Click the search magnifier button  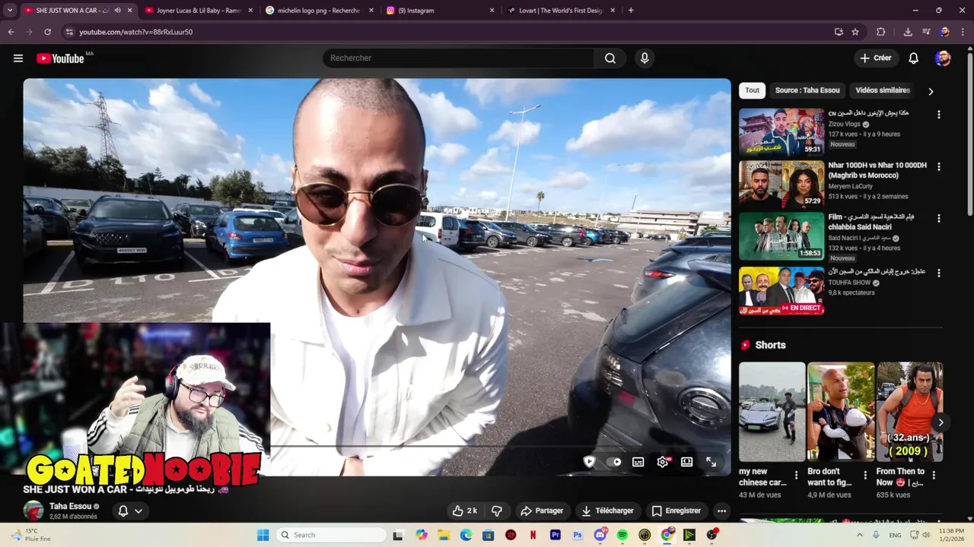(610, 58)
